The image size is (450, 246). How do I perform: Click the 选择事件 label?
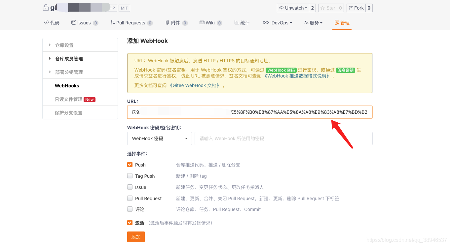[x=137, y=154]
